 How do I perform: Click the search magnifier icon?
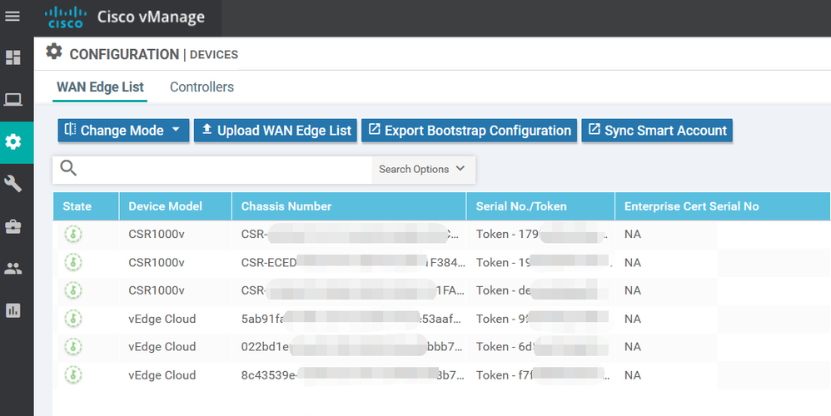point(68,168)
